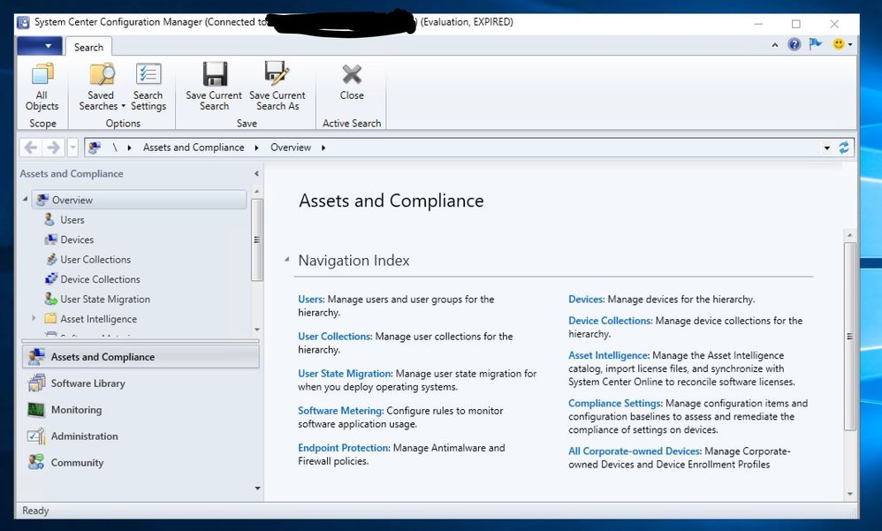Viewport: 882px width, 531px height.
Task: Open the recent pages dropdown beside forward arrow
Action: 72,148
